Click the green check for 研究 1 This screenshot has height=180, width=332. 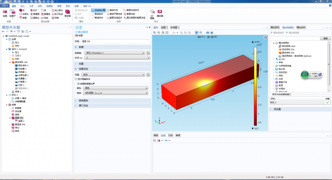tap(327, 102)
